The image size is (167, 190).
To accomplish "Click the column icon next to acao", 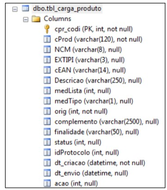I will coord(47,183).
